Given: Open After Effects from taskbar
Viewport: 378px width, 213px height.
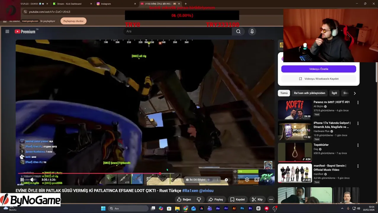Looking at the screenshot, I should click(218, 209).
